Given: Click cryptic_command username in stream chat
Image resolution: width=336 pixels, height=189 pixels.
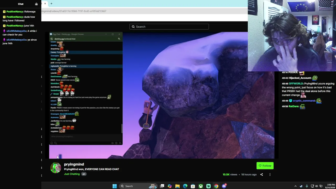Looking at the screenshot, I should 304,101.
